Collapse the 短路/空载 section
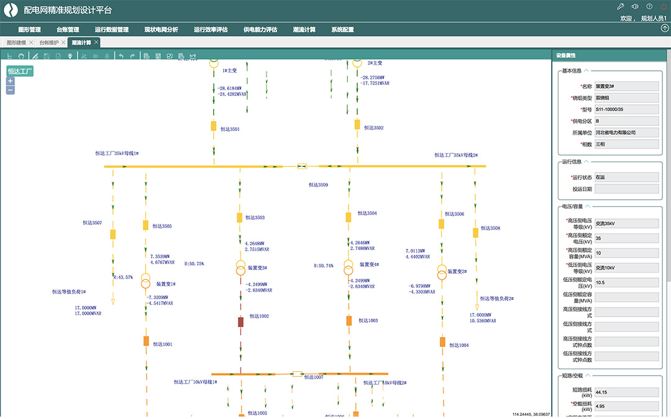The height and width of the screenshot is (419, 671). point(588,376)
